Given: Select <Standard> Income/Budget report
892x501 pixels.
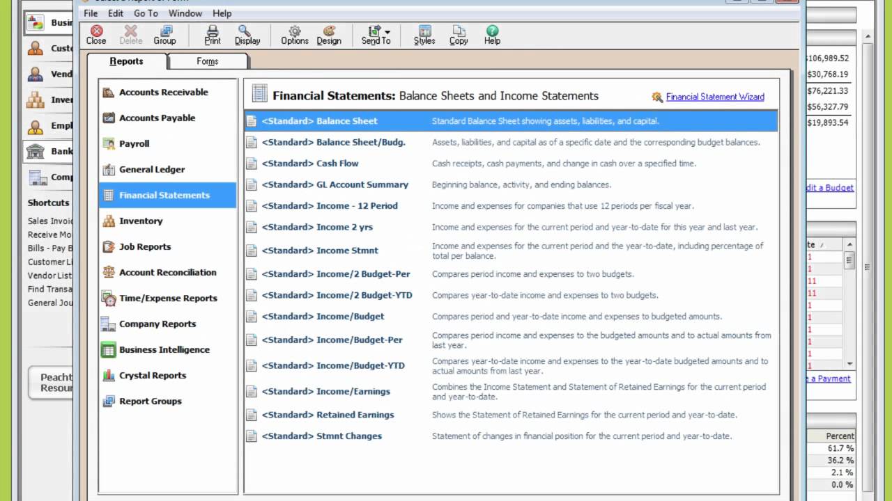Looking at the screenshot, I should pyautogui.click(x=511, y=317).
